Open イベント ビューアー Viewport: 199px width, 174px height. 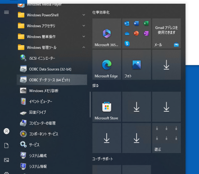[x=52, y=101]
